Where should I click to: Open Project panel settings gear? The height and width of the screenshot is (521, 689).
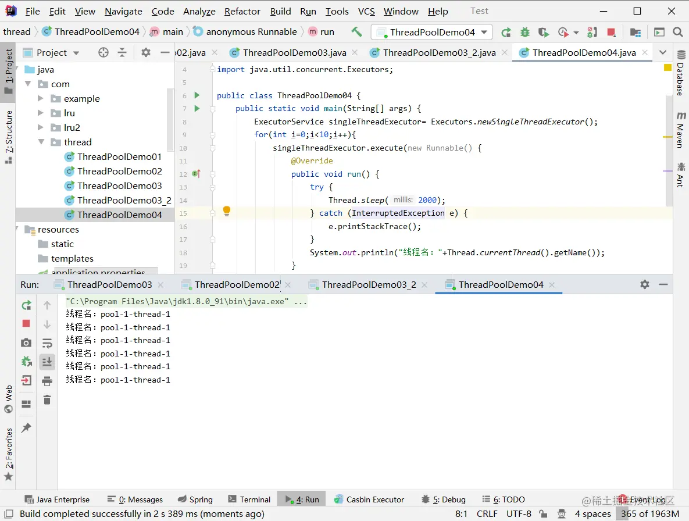(x=146, y=53)
